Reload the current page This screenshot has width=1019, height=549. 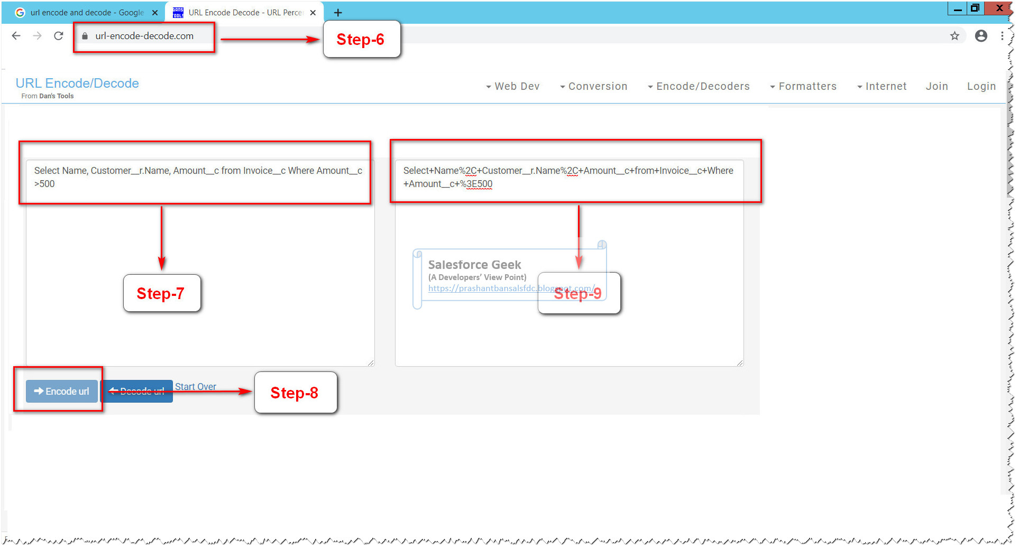coord(58,35)
